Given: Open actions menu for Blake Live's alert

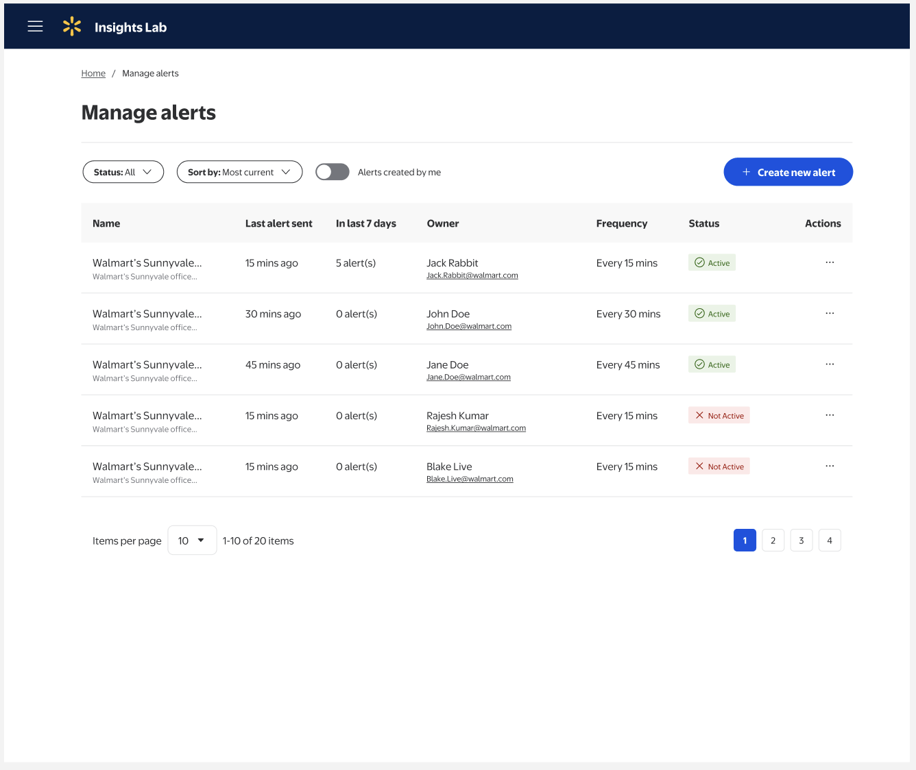Looking at the screenshot, I should [x=830, y=466].
